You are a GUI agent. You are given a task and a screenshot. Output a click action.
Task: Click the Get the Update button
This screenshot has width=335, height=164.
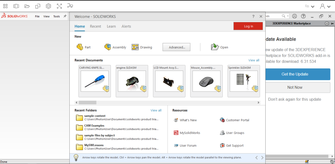[298, 74]
